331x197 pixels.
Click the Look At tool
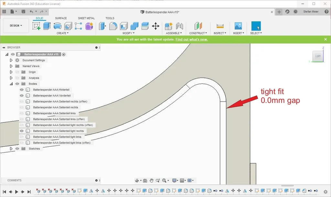click(x=145, y=180)
